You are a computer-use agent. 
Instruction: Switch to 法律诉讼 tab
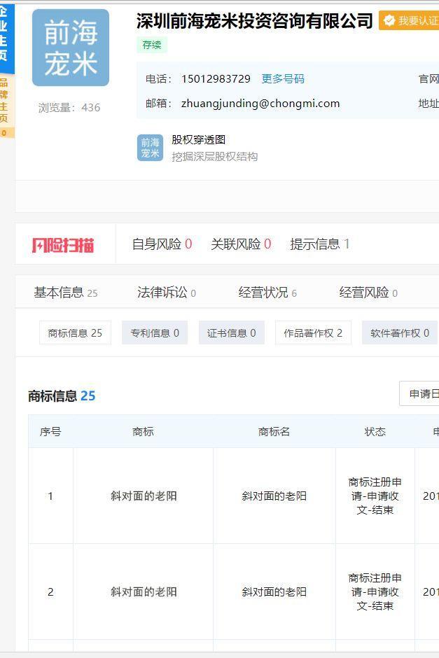point(167,293)
